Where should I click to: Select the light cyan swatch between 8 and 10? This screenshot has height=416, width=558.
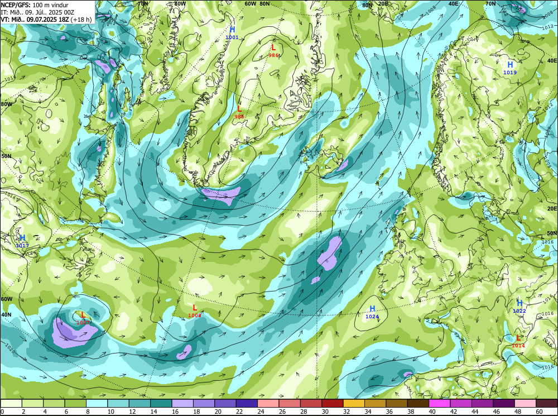click(97, 403)
